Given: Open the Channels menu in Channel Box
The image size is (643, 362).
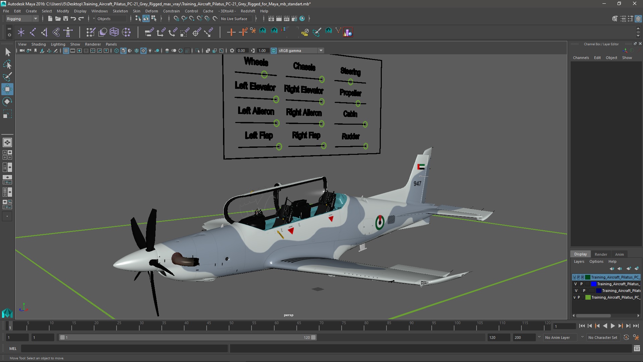Looking at the screenshot, I should click(581, 58).
